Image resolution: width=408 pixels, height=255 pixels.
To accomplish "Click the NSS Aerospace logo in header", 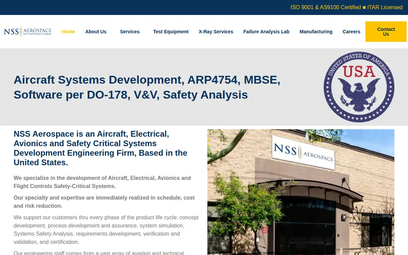I will [28, 32].
